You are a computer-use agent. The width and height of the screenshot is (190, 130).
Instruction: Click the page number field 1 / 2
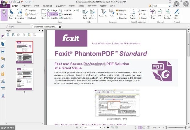(91, 128)
